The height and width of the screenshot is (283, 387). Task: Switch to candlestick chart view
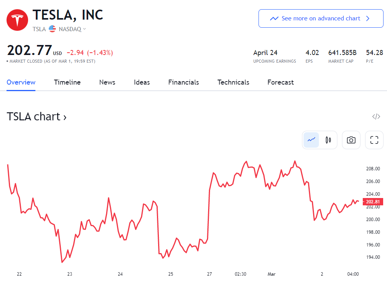328,140
